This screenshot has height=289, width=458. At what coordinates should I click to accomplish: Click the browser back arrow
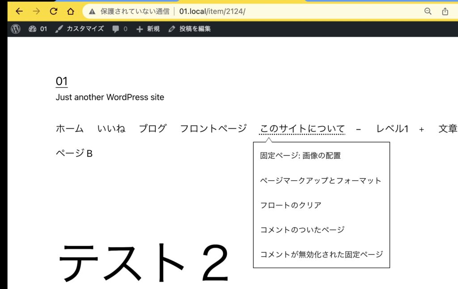[x=19, y=12]
